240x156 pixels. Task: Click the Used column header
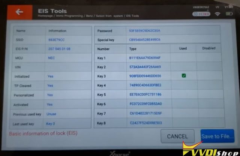click(183, 48)
